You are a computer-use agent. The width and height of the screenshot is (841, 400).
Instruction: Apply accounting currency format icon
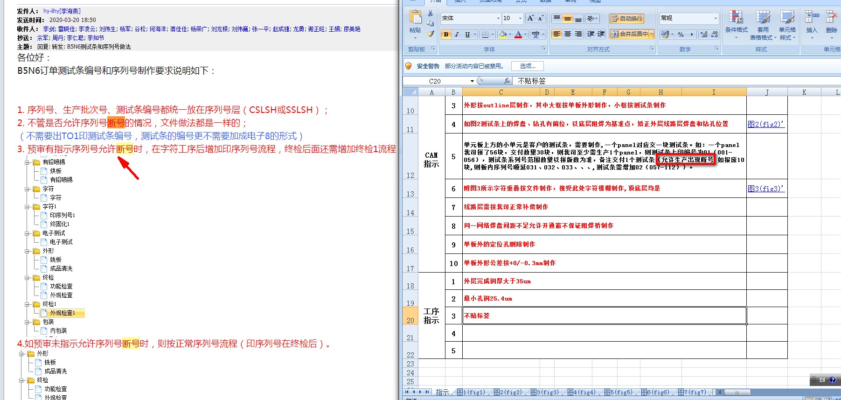click(x=665, y=34)
